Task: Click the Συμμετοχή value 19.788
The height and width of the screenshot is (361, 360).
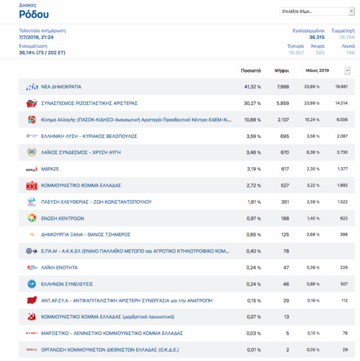Action: point(347,37)
